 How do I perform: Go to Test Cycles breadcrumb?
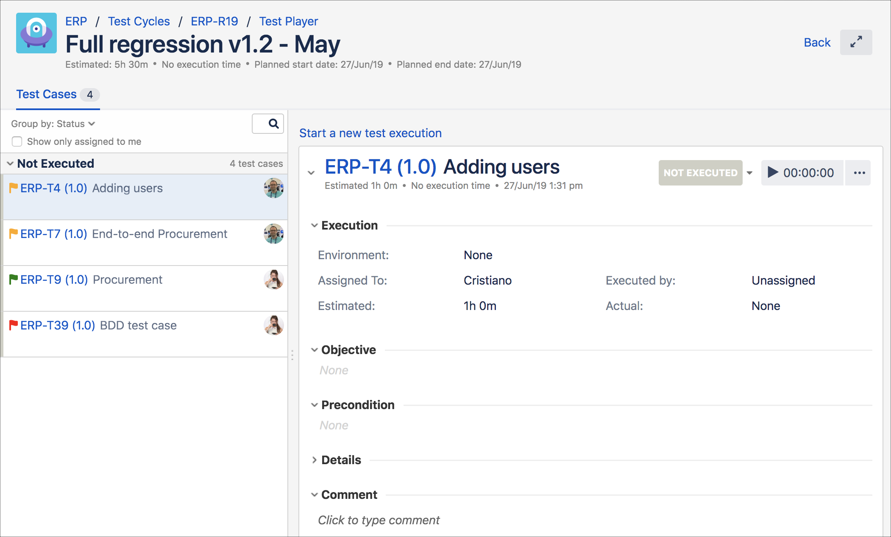(139, 21)
